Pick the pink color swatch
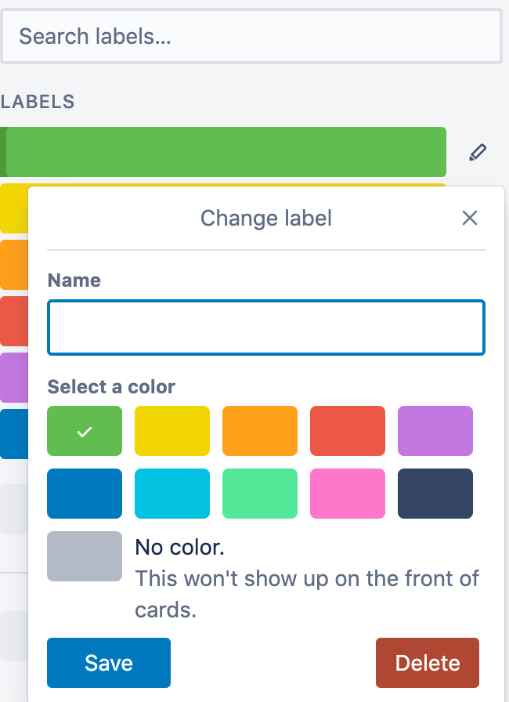Viewport: 509px width, 702px height. pyautogui.click(x=348, y=494)
